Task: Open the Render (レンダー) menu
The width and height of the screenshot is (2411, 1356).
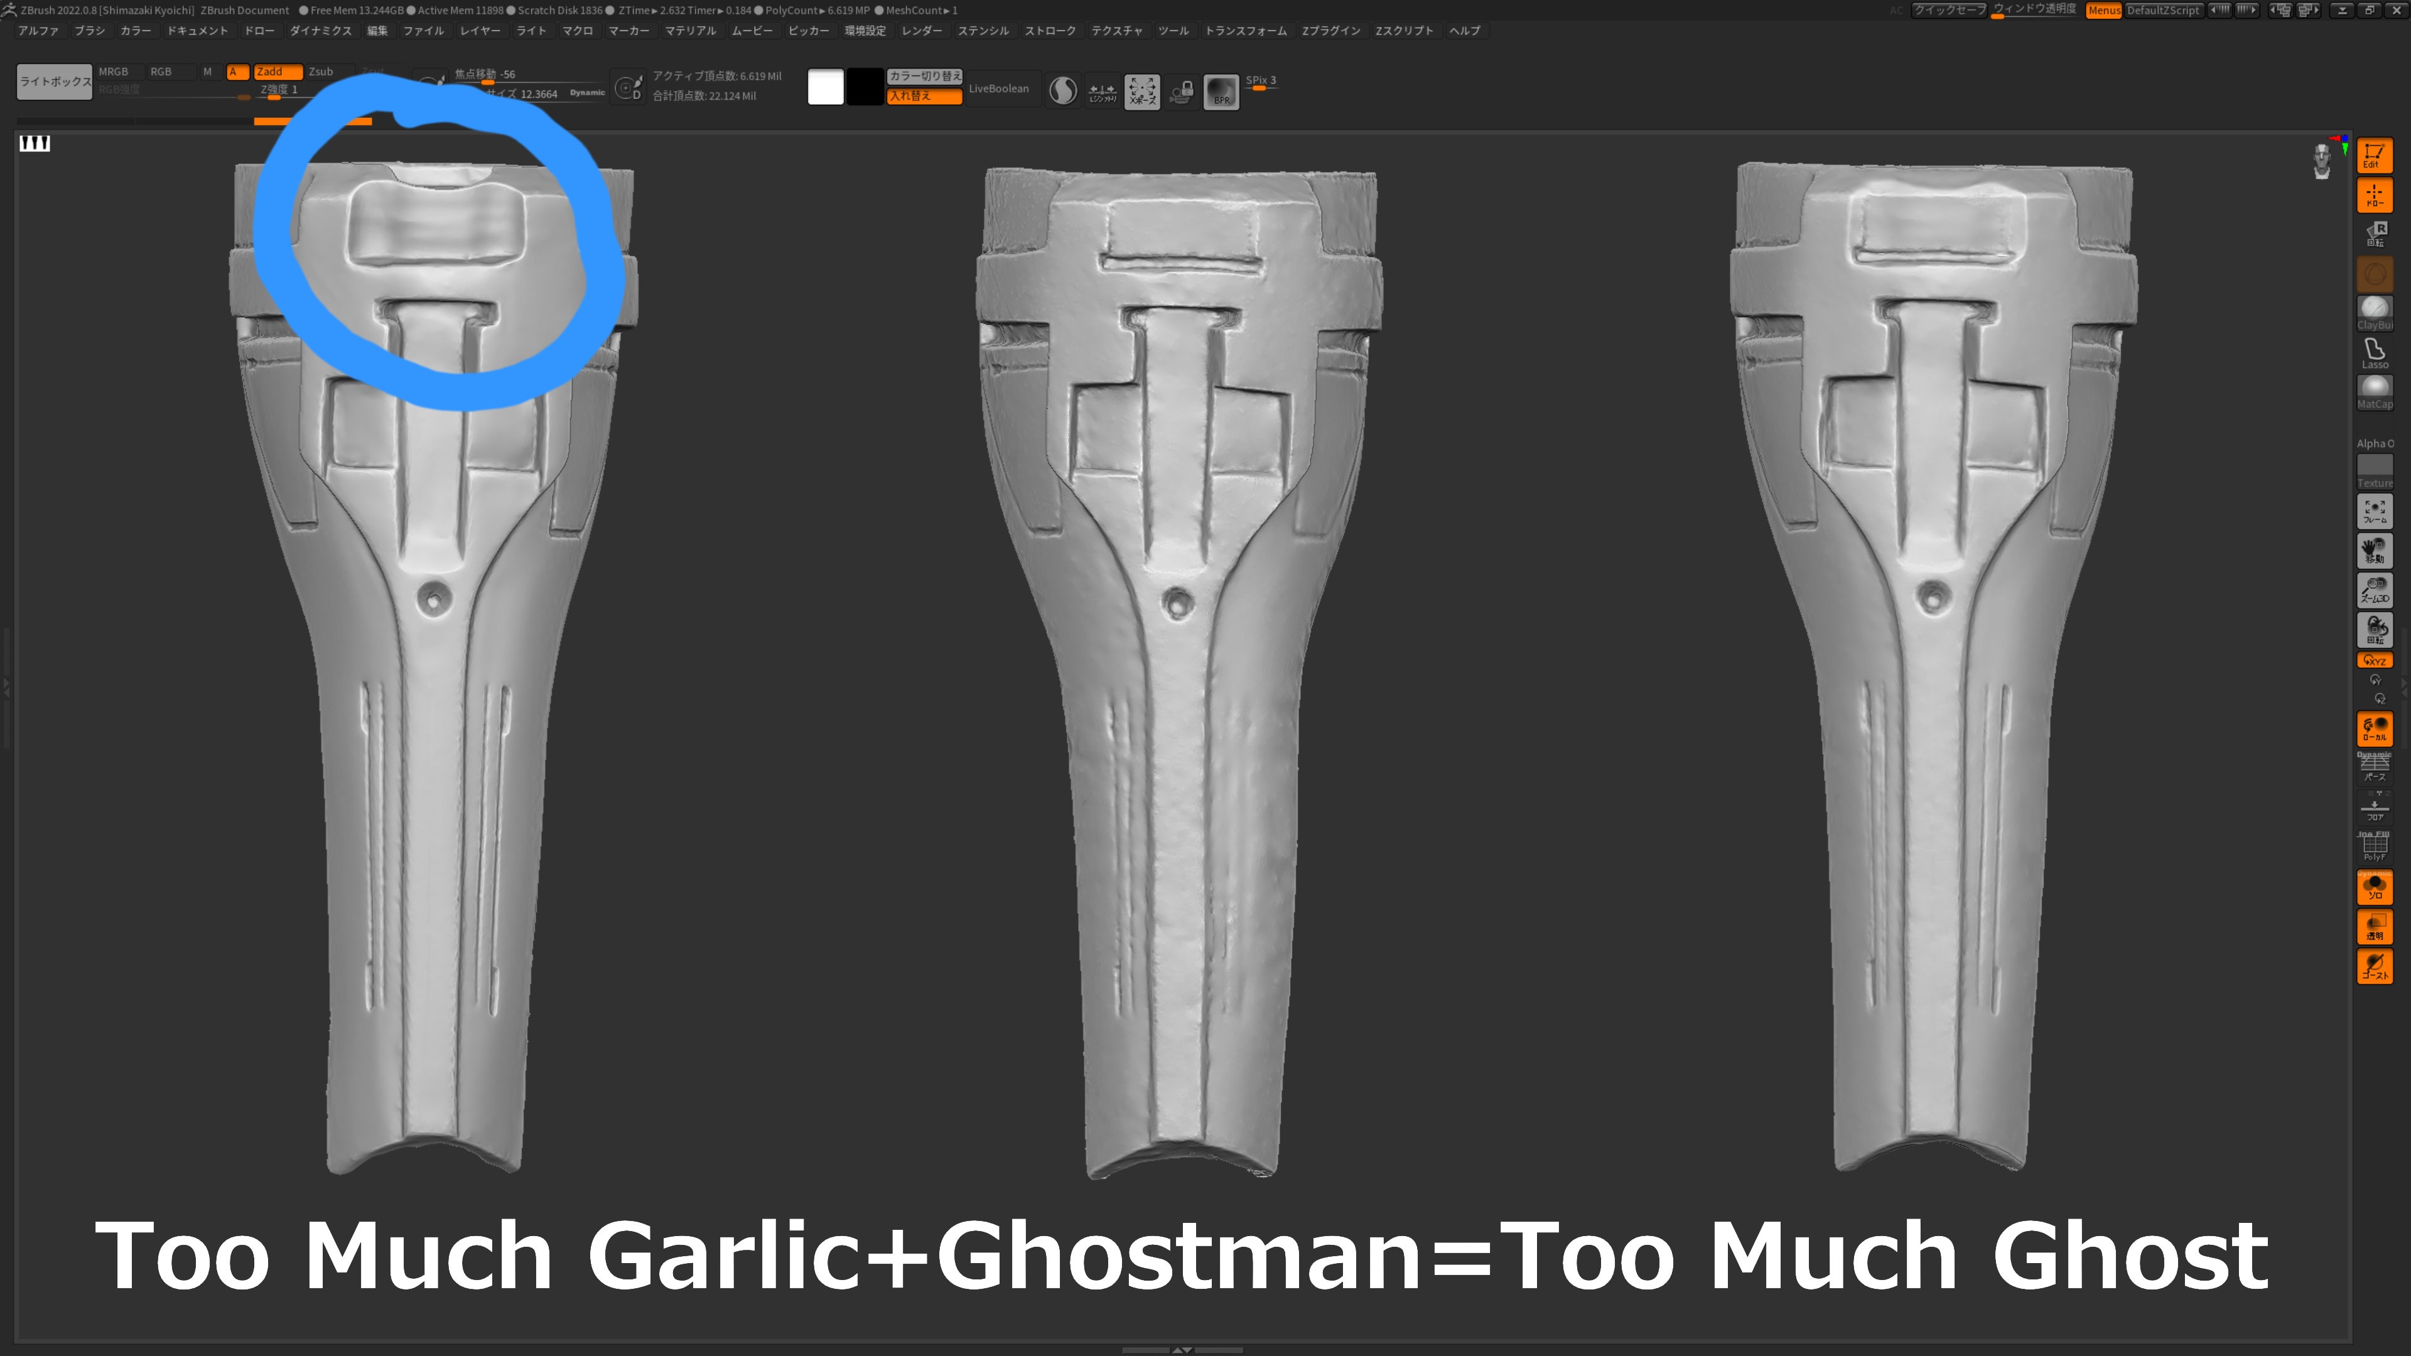Action: (922, 31)
